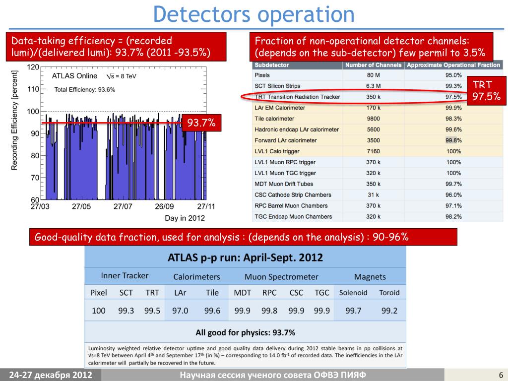
Task: Click "All good for physics: 93.7%"
Action: 245,333
